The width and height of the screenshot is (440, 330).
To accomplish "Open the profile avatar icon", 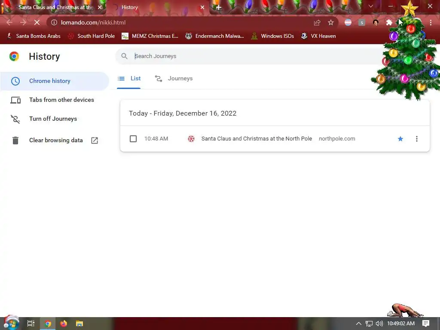I will (376, 22).
